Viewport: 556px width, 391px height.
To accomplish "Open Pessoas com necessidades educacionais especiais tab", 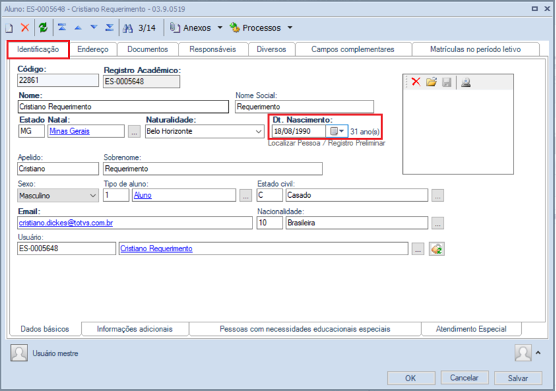I will (305, 329).
